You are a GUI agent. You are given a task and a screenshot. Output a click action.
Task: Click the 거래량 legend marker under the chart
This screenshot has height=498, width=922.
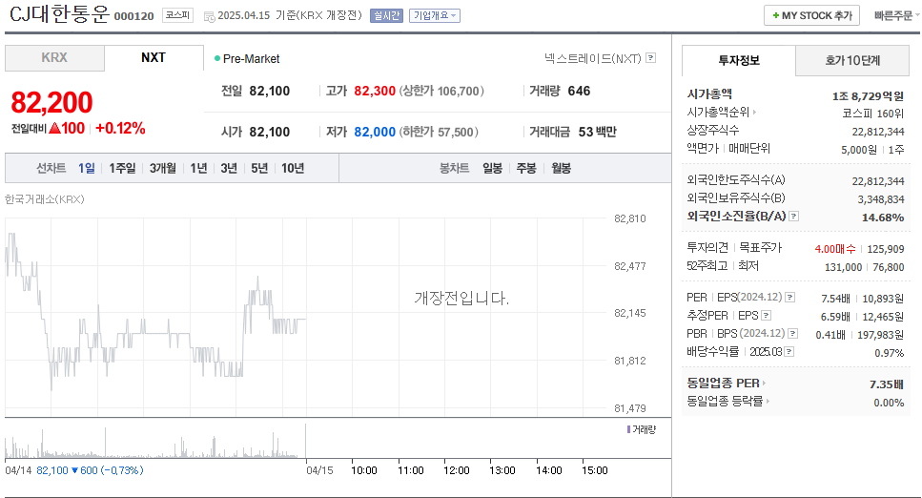coord(628,429)
